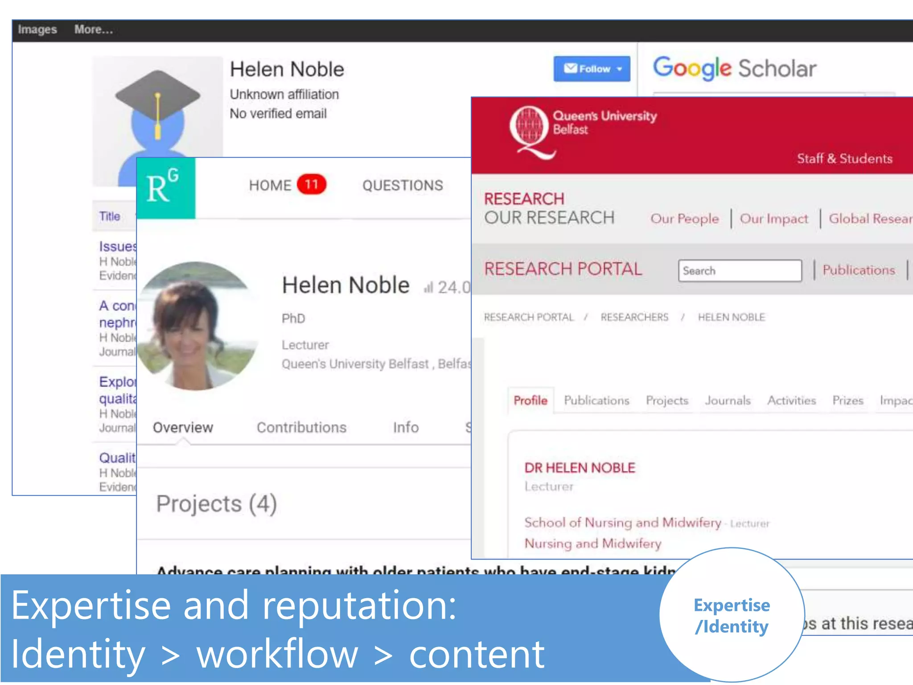Viewport: 913px width, 685px height.
Task: Click the Expertise /Identity circle
Action: click(x=732, y=615)
